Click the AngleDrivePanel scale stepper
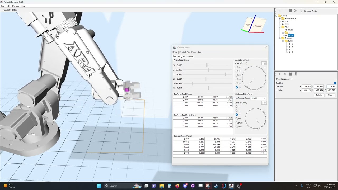 [265, 63]
